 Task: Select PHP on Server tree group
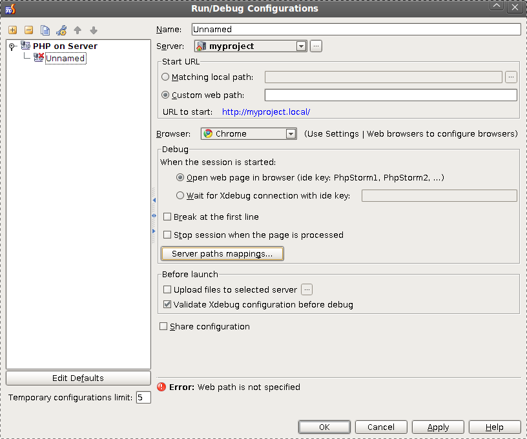pyautogui.click(x=65, y=46)
